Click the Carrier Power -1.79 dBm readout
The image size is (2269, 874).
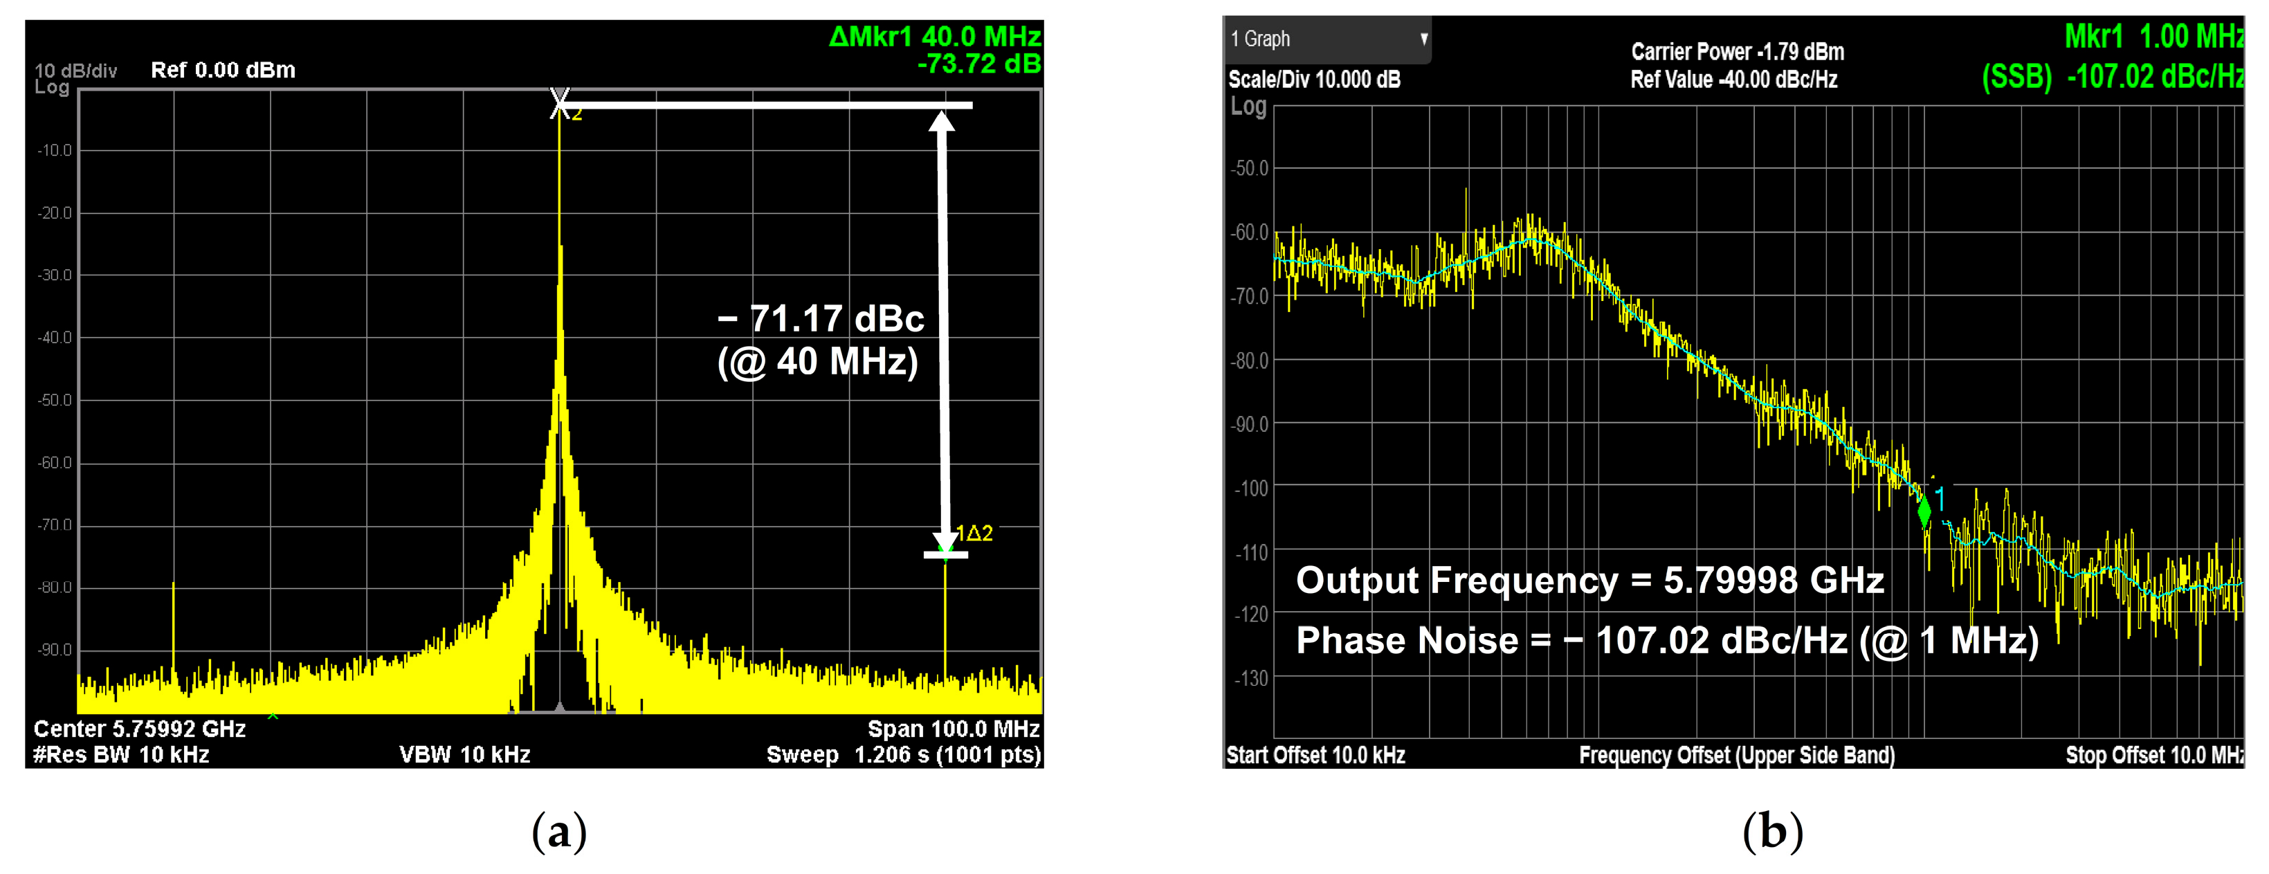coord(1737,51)
